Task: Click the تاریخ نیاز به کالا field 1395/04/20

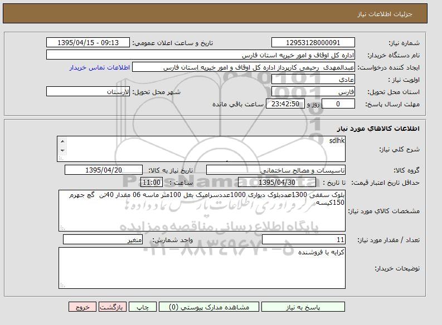Action: (x=104, y=170)
